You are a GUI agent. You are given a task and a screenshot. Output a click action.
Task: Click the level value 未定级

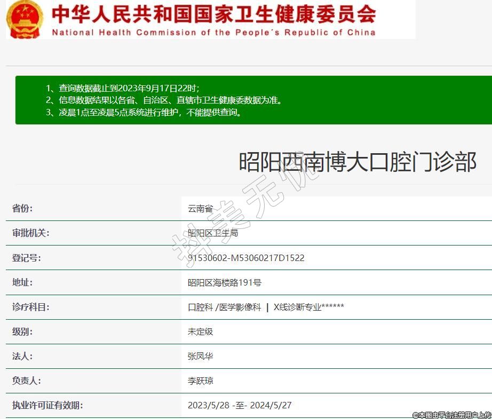(x=200, y=331)
